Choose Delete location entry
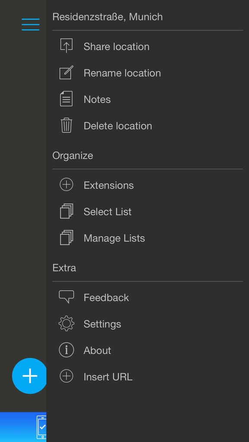Image resolution: width=249 pixels, height=442 pixels. point(118,126)
